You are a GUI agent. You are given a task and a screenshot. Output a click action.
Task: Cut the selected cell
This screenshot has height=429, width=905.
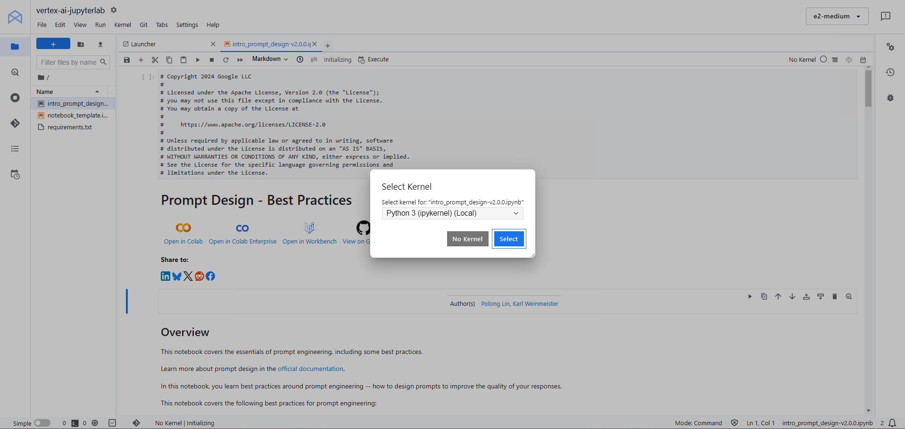tap(155, 60)
